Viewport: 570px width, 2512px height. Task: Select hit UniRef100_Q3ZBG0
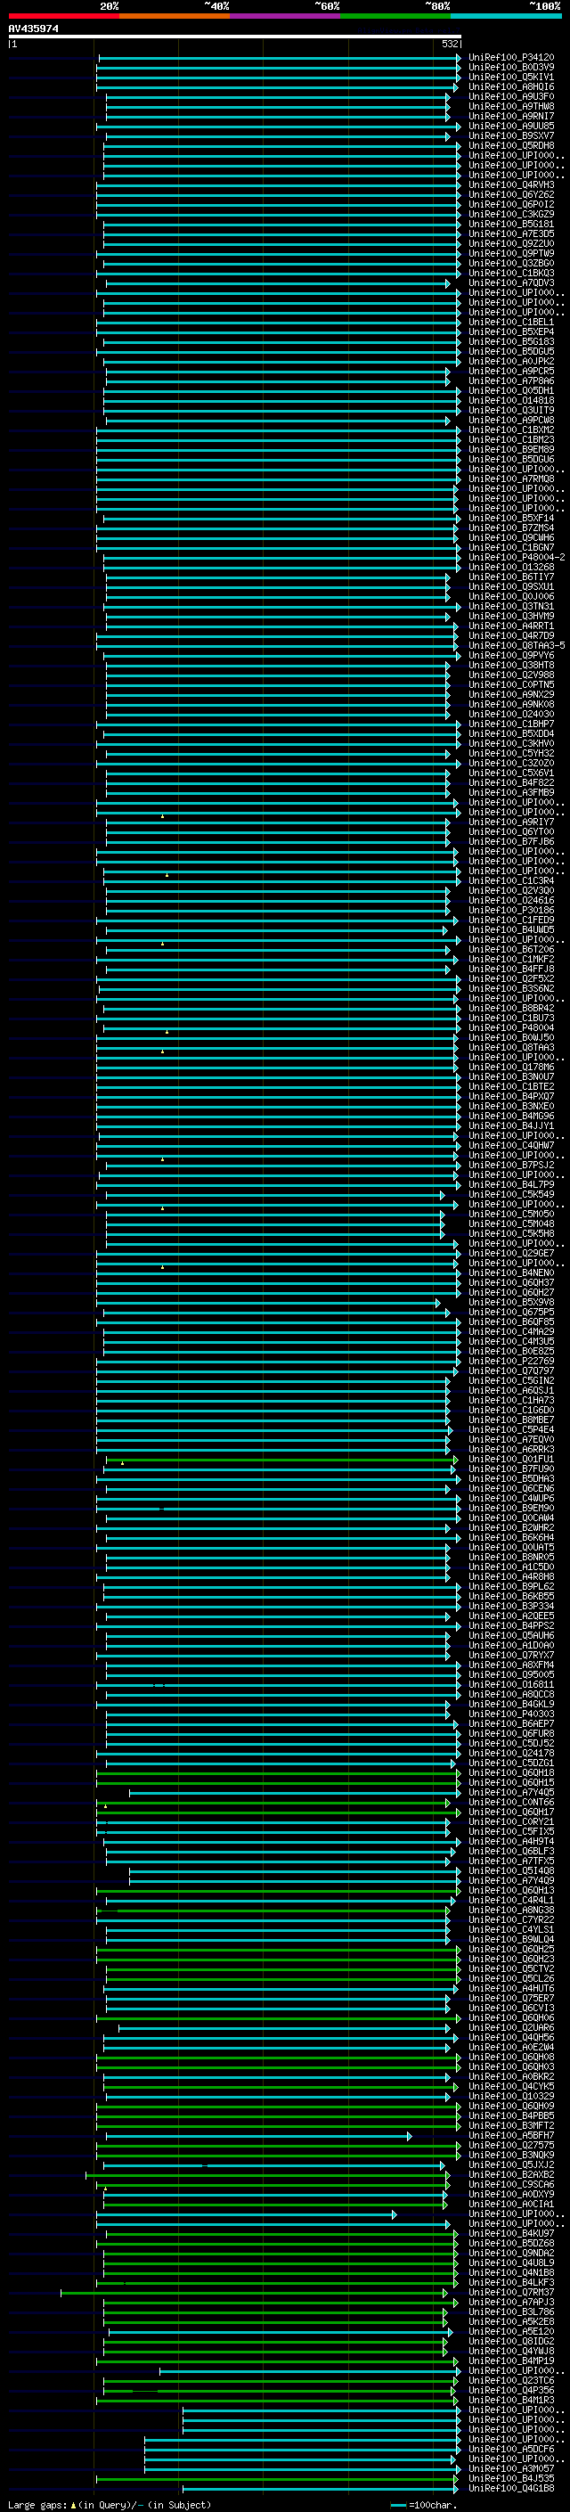510,263
